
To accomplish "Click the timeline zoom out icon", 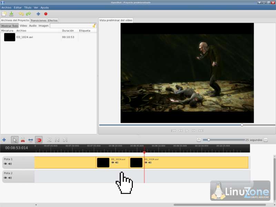I will (199, 140).
